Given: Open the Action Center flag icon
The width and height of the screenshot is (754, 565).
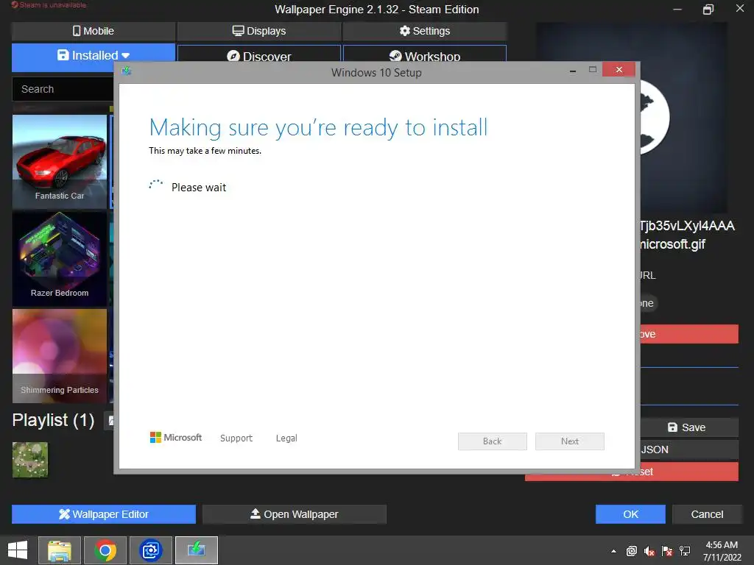Looking at the screenshot, I should coord(667,551).
